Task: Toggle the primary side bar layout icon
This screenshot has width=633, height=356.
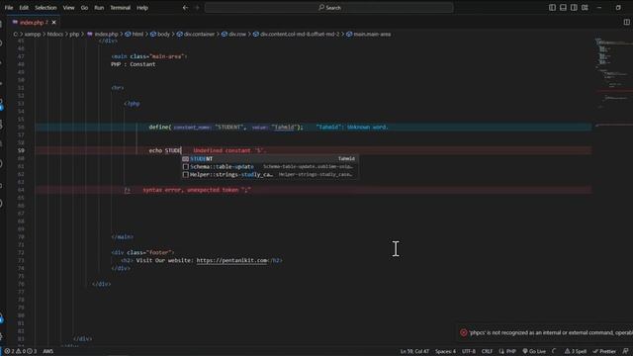Action: point(552,8)
